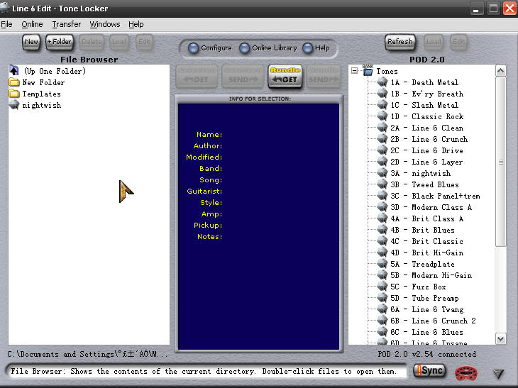
Task: Select the nightwish tone file icon
Action: click(14, 105)
